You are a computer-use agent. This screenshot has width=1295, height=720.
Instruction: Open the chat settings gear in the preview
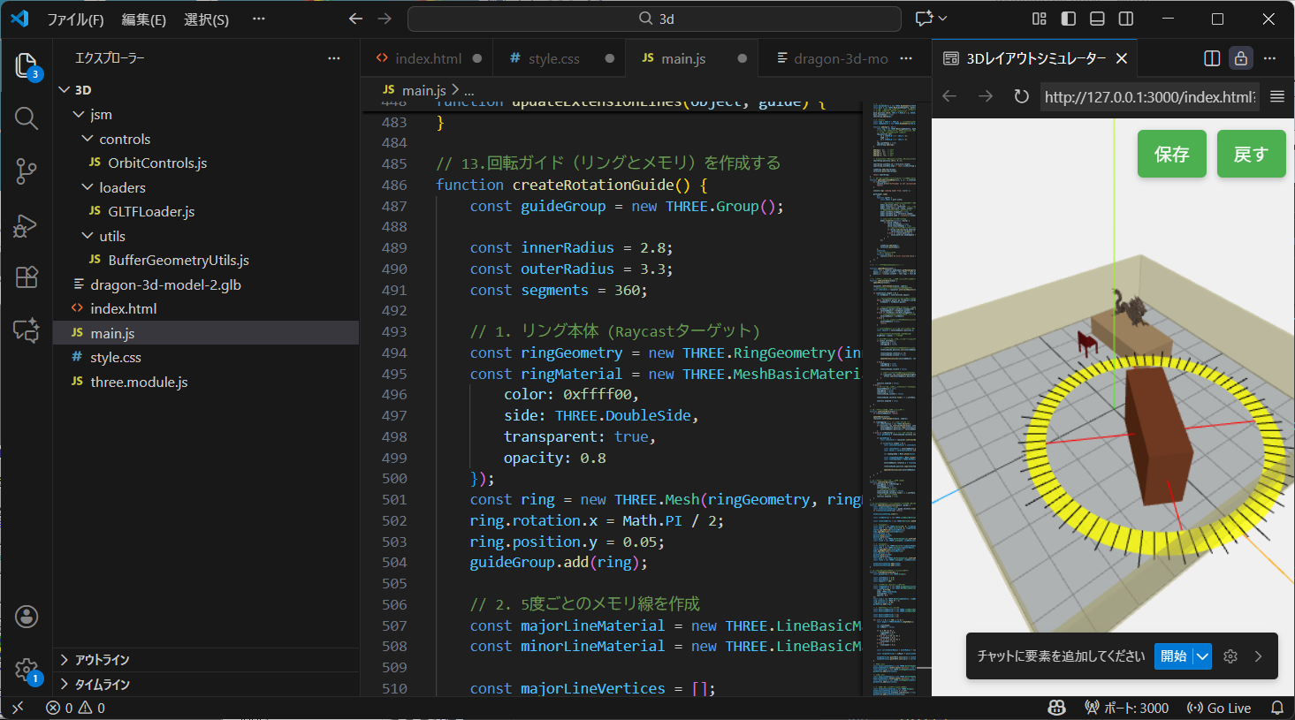point(1230,656)
